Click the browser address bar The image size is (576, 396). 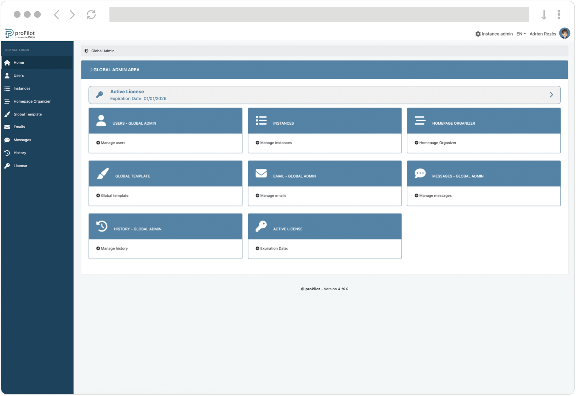(x=319, y=15)
